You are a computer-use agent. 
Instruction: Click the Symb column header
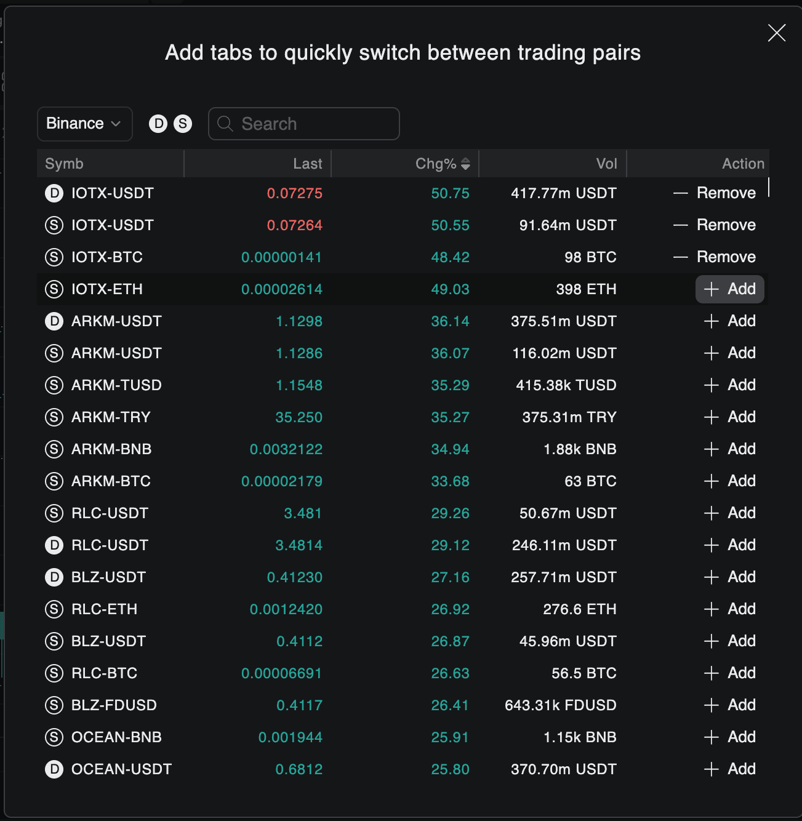[64, 164]
